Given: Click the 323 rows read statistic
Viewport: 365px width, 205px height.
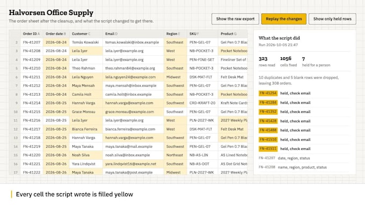Looking at the screenshot, I should point(267,62).
